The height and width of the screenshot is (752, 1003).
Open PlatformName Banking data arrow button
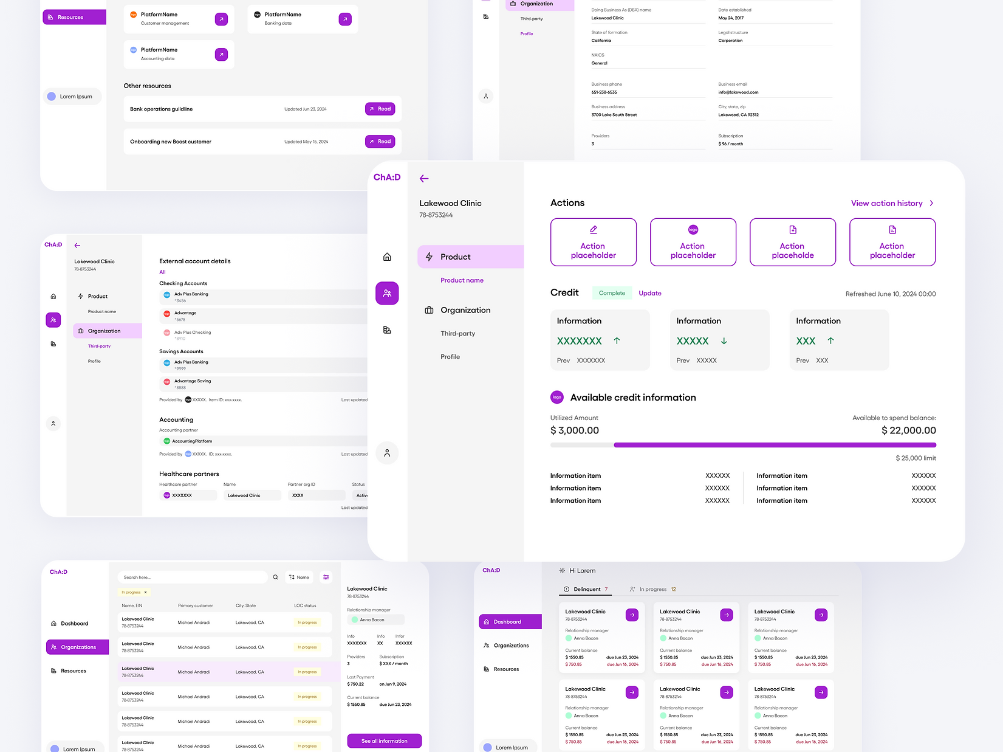[x=345, y=19]
